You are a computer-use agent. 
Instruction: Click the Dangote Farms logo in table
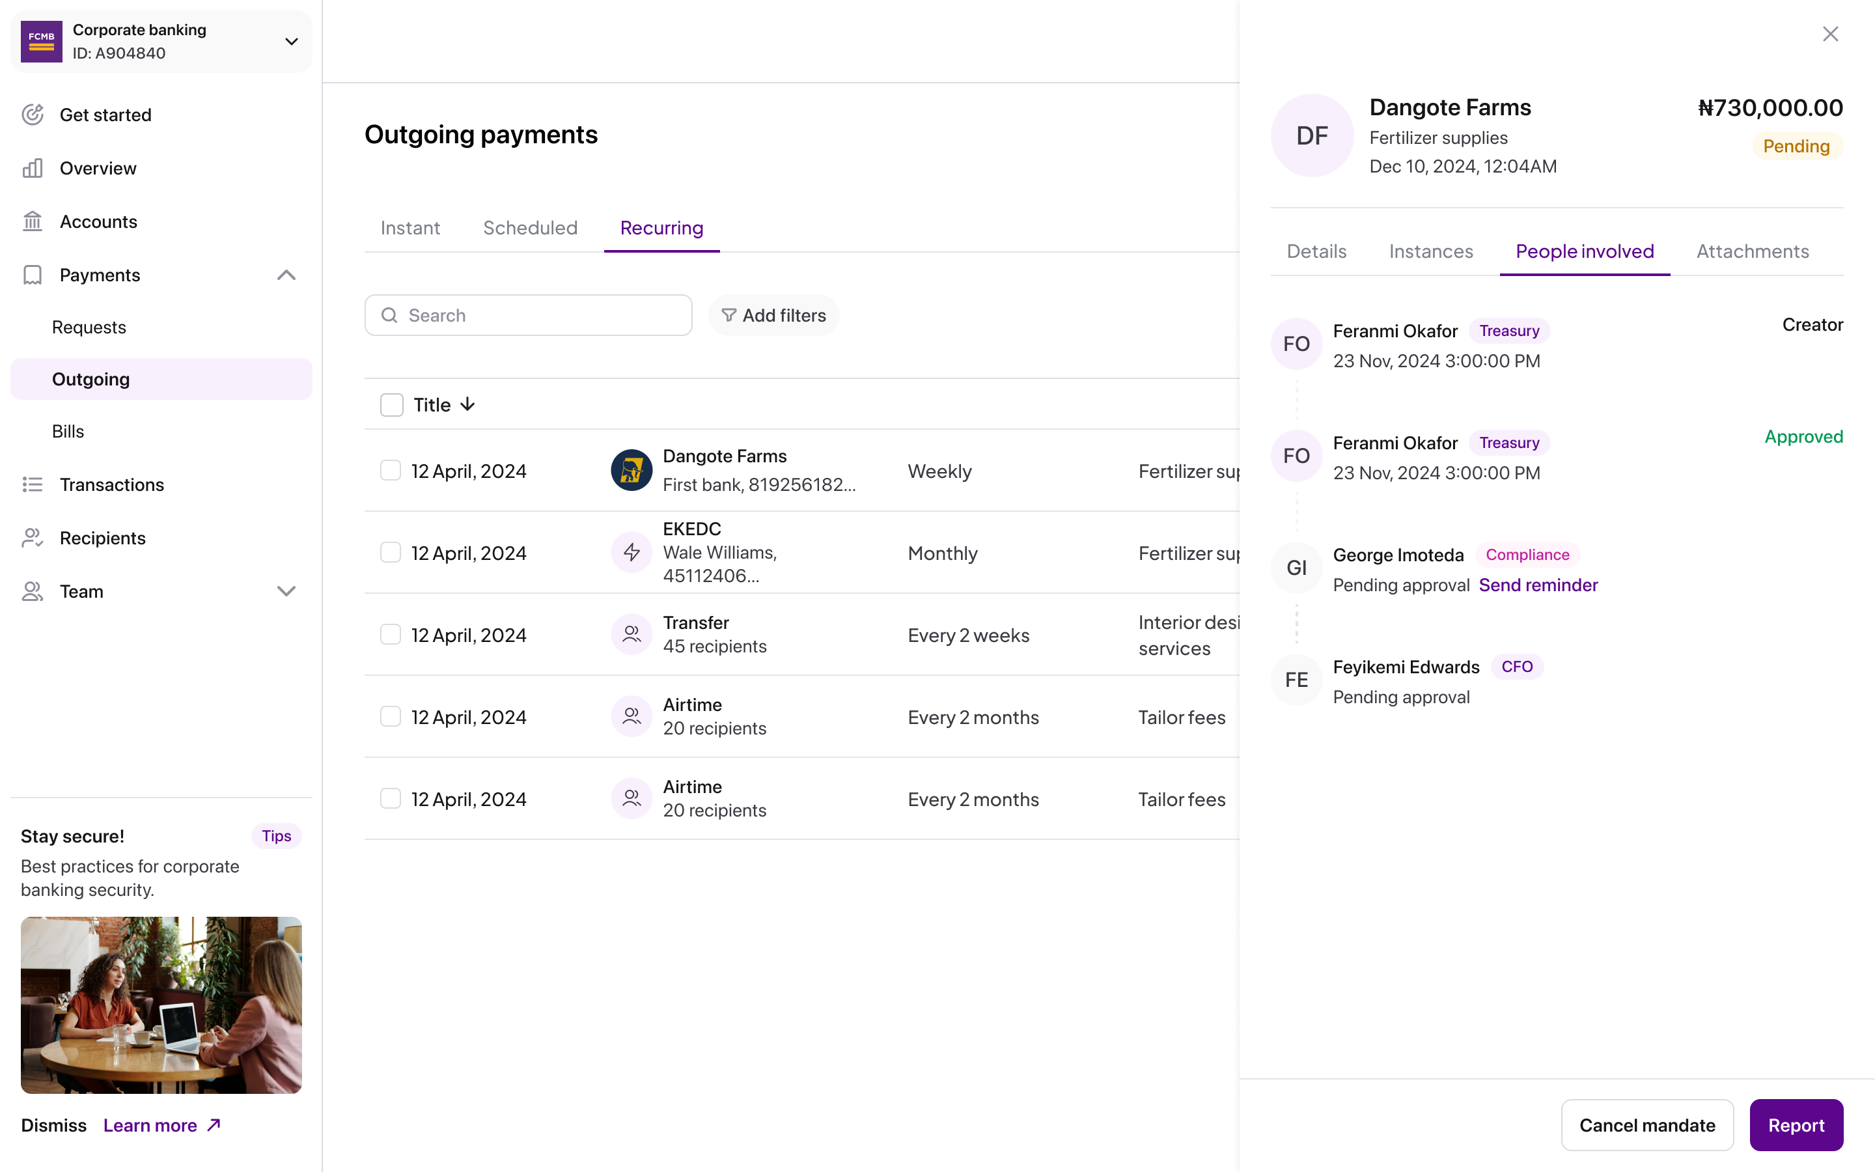[x=632, y=471]
